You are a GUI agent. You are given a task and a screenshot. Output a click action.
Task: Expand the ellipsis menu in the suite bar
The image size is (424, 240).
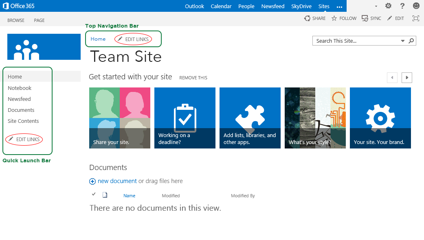pyautogui.click(x=339, y=6)
